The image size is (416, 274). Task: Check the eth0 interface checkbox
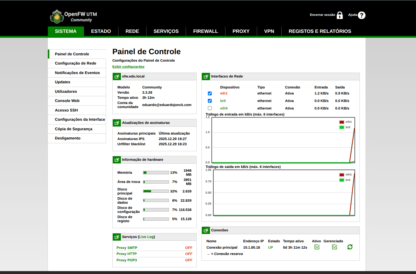pos(210,108)
